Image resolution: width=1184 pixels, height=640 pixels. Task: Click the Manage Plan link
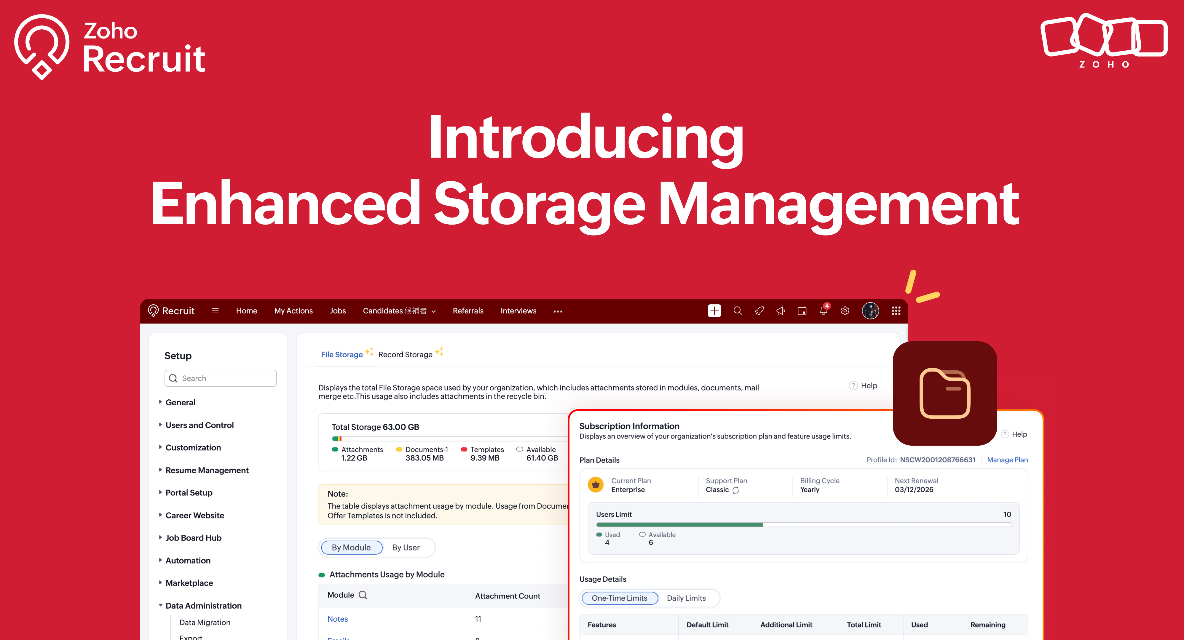[1007, 460]
